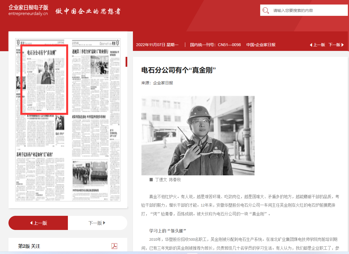Image resolution: width=349 pixels, height=254 pixels.
Task: Click the 做中国企业的思想者 slogan graphic
Action: click(x=88, y=11)
